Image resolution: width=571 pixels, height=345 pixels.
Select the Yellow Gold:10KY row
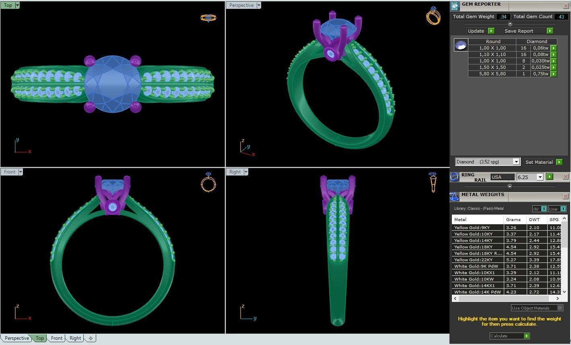(x=507, y=234)
